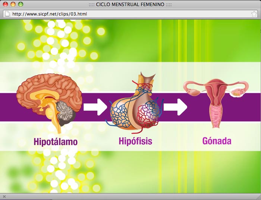Bookmark the page with the star icon
Screen dimensions: 261x200
point(254,14)
